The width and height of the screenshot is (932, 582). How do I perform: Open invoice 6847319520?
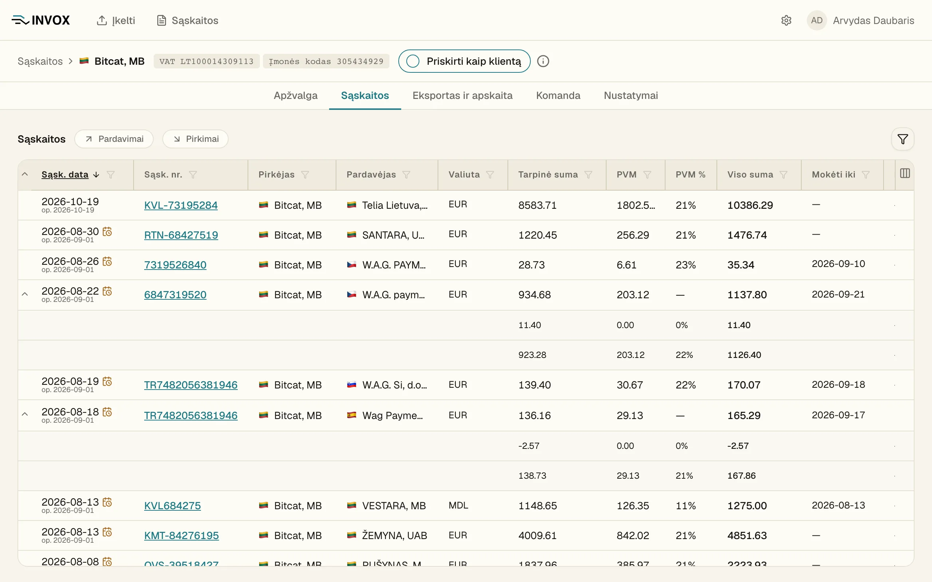175,295
